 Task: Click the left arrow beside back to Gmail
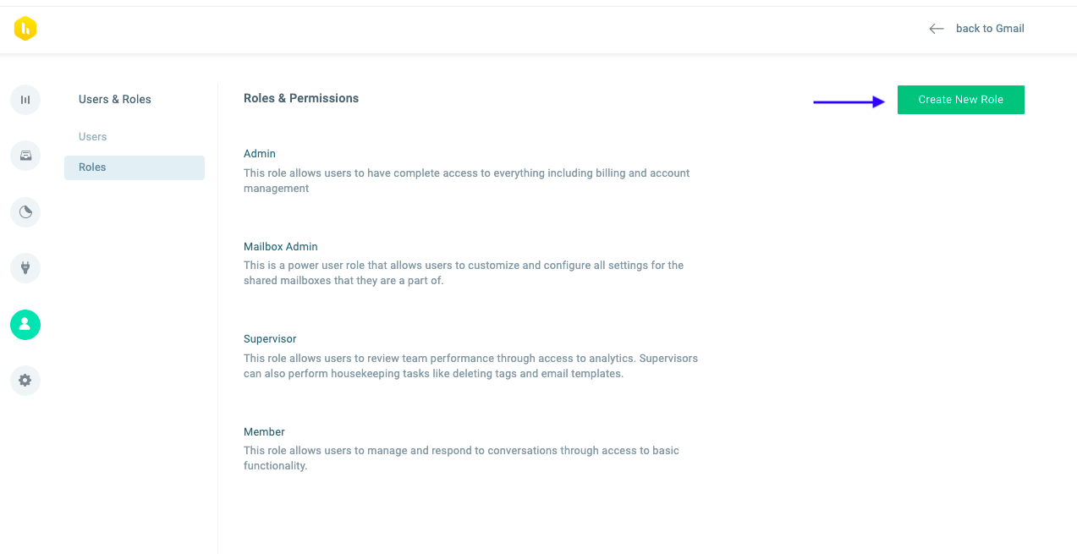click(936, 29)
